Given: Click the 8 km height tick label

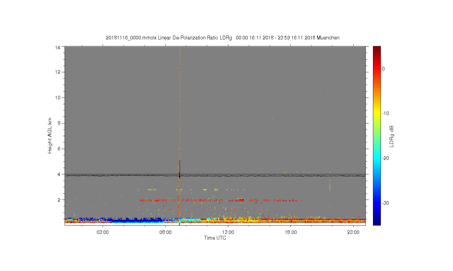Looking at the screenshot, I should tap(59, 123).
